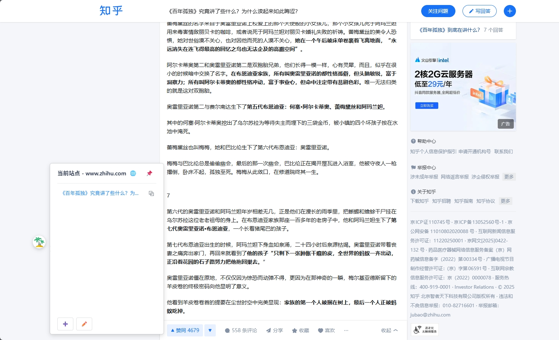Screen dimensions: 559x340
Task: Open the 558 条评论 comments
Action: (x=241, y=330)
